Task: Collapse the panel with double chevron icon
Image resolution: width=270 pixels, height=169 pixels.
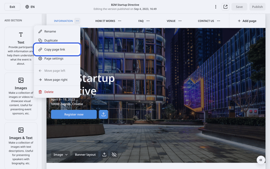Action: coord(261,160)
